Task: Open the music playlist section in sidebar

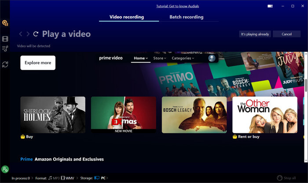Action: [5, 49]
